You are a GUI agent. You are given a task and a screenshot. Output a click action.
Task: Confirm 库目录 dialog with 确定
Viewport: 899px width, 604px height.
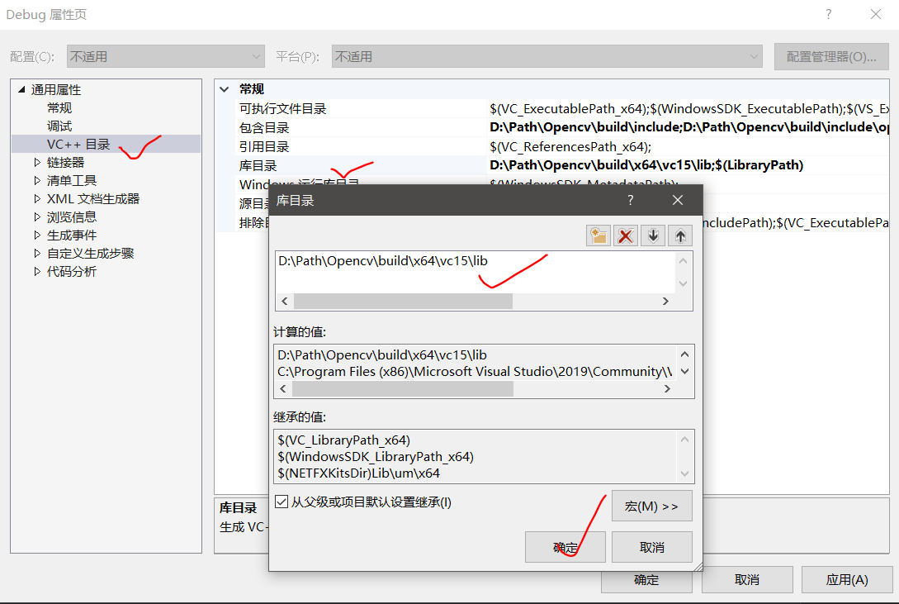[565, 547]
